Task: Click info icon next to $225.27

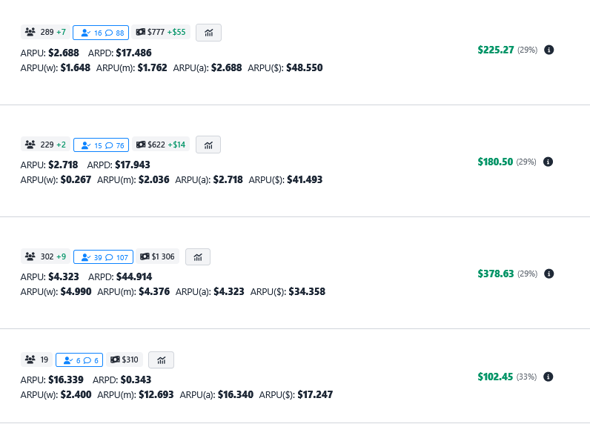Action: (x=549, y=50)
